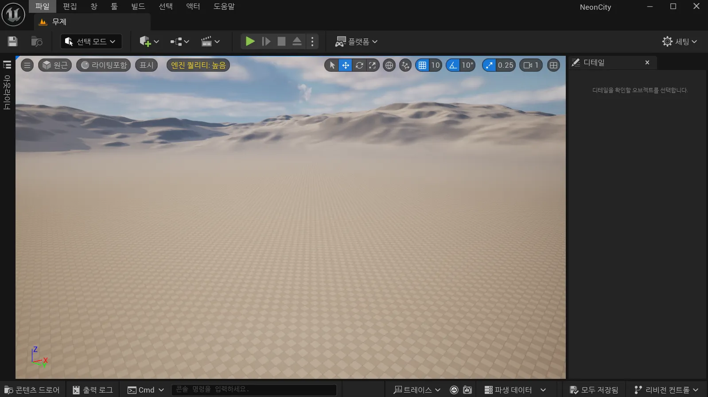Open the Cmd console type dropdown
This screenshot has width=708, height=397.
point(146,390)
